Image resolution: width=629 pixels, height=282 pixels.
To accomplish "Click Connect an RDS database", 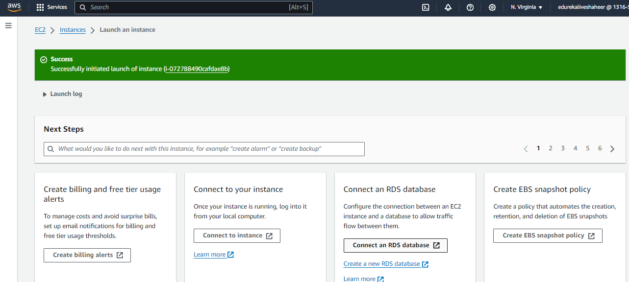I will point(395,245).
